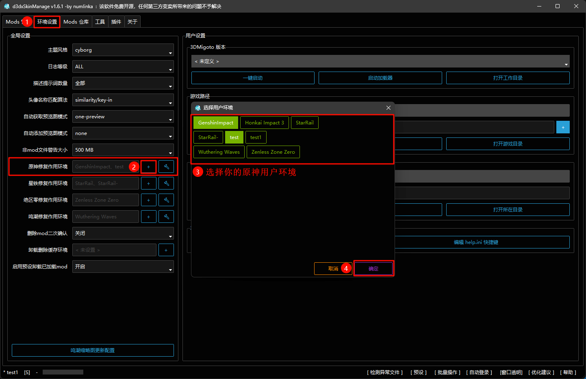Open the 非mod文件警告大小 dropdown
This screenshot has width=586, height=379.
(123, 150)
